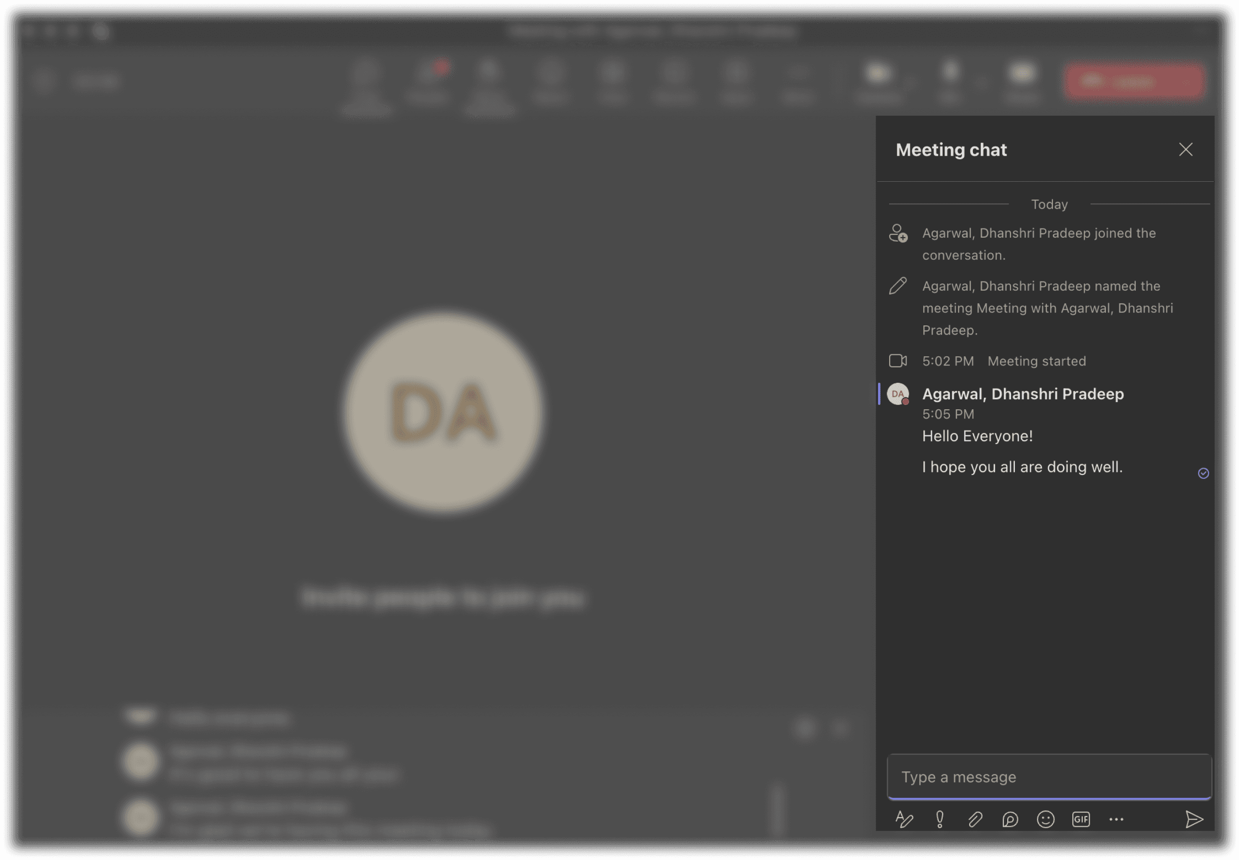Close the Meeting chat panel
The image size is (1239, 860).
[x=1186, y=149]
